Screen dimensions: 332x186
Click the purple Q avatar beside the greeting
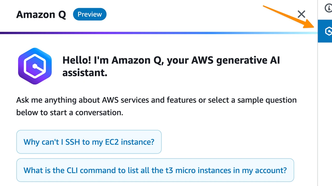click(35, 66)
